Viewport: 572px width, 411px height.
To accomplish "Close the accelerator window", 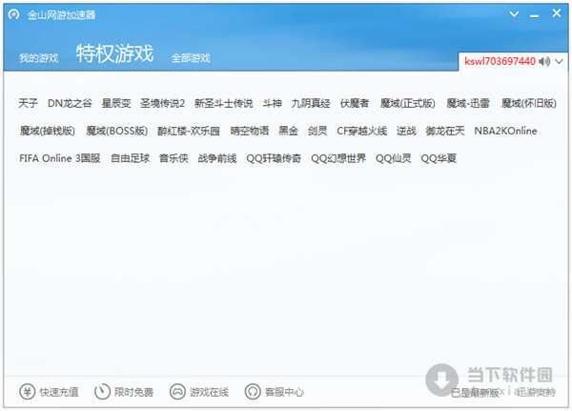I will coord(557,13).
